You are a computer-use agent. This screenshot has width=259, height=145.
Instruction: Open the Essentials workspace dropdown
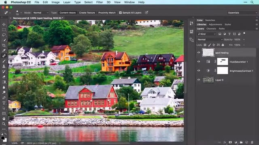point(242,12)
